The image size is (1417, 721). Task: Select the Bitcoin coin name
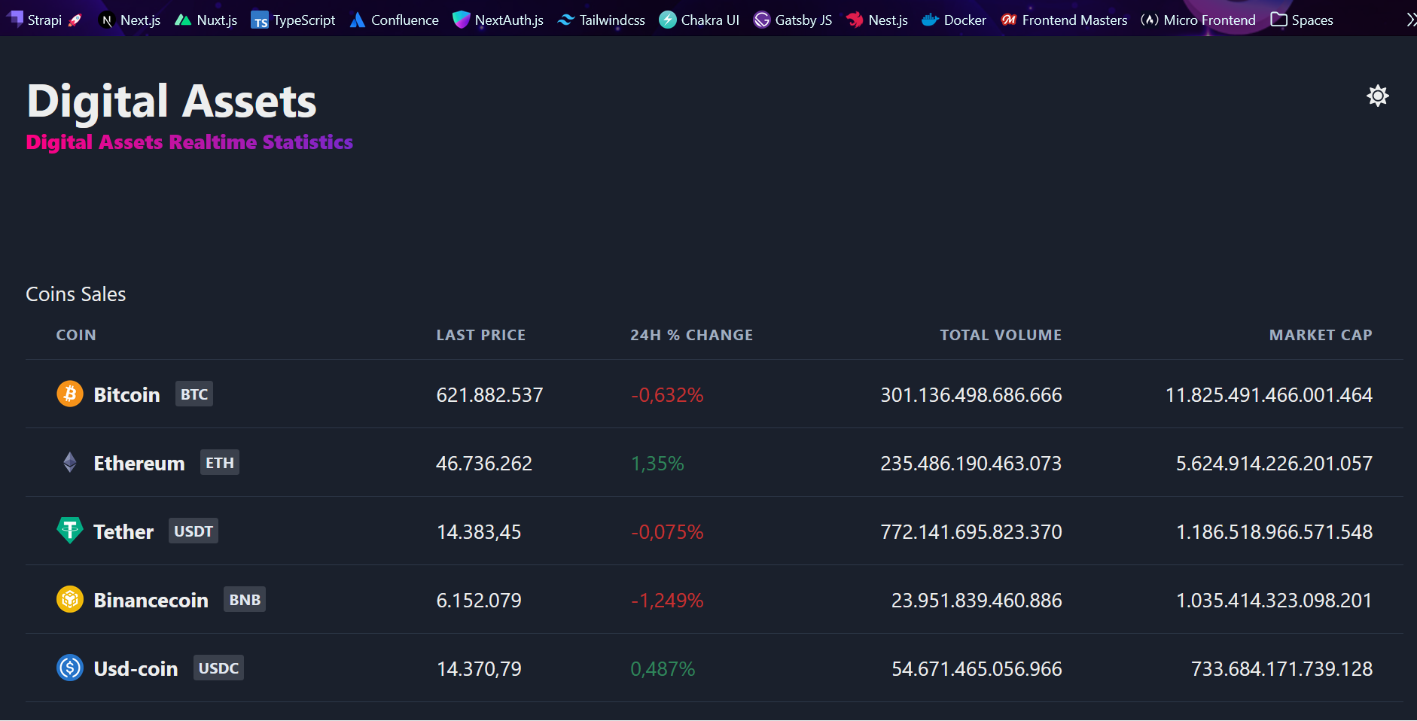coord(126,394)
